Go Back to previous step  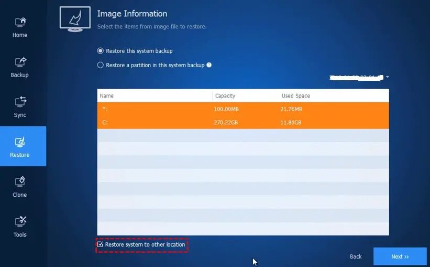point(356,257)
